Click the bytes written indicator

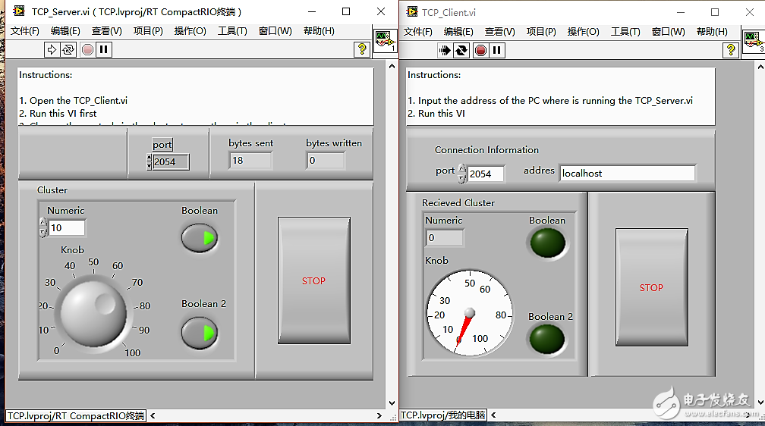(x=326, y=161)
